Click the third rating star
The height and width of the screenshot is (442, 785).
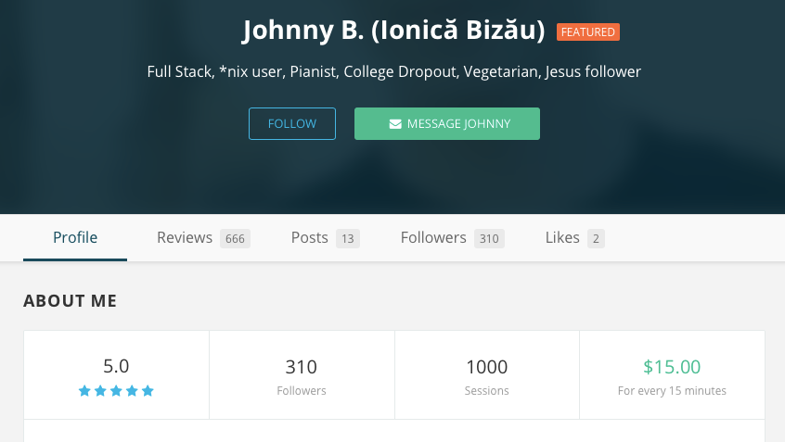[x=116, y=391]
